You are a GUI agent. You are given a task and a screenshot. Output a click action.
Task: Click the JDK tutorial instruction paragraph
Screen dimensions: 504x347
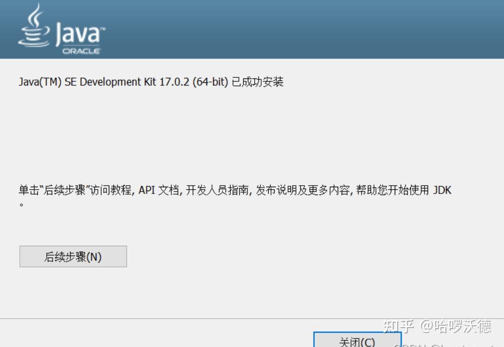[x=233, y=190]
